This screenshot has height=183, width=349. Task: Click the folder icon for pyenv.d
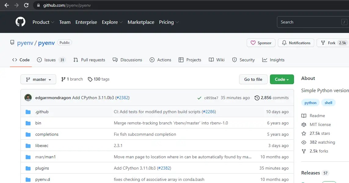[28, 179]
